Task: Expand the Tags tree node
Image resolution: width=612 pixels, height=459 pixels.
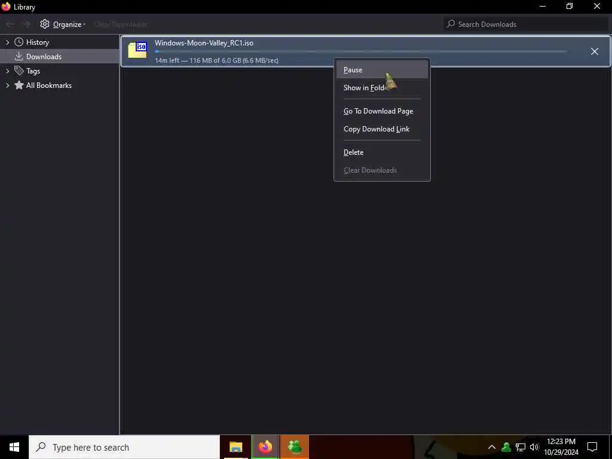Action: click(7, 71)
